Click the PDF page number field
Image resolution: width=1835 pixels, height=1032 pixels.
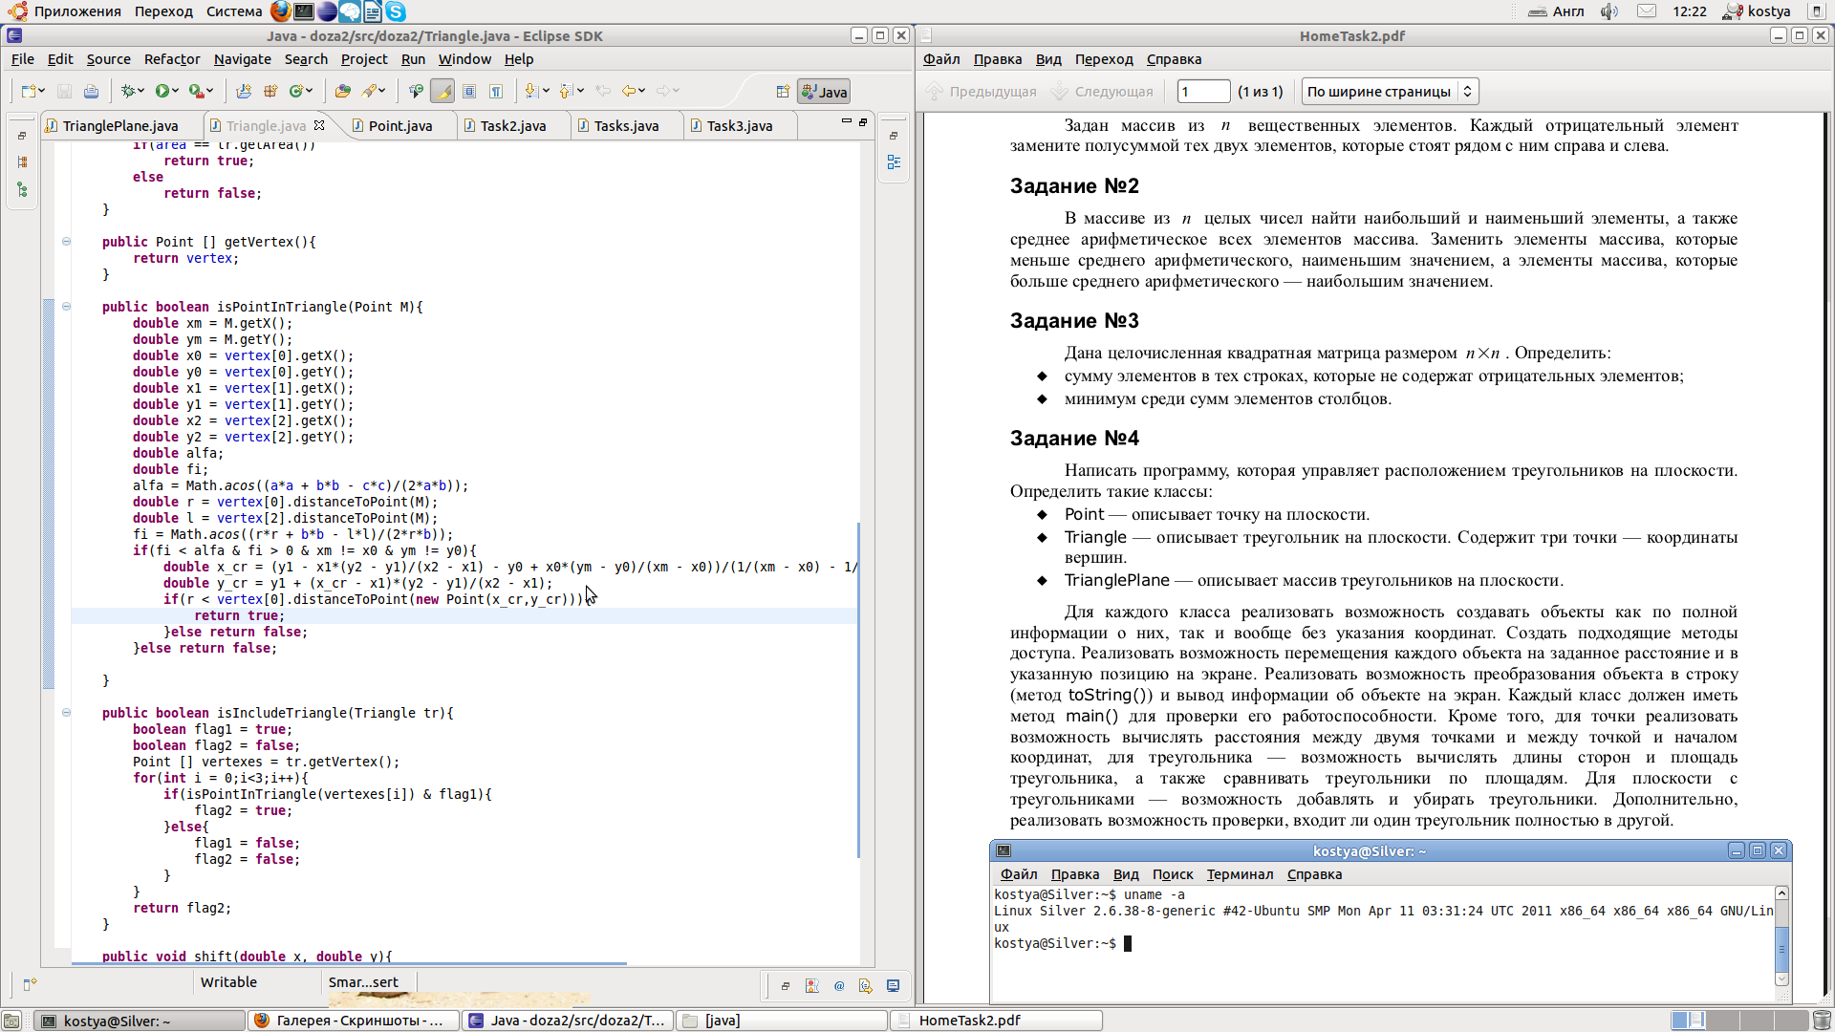pyautogui.click(x=1202, y=92)
